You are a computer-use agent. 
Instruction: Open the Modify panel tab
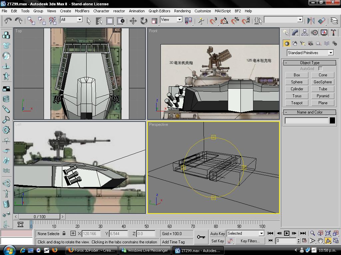295,33
